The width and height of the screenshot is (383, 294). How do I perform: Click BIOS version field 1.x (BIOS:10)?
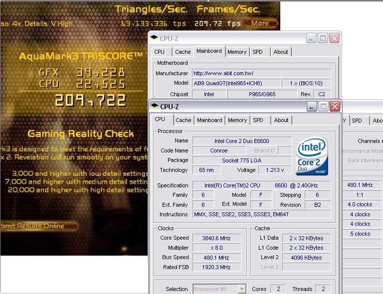click(306, 83)
